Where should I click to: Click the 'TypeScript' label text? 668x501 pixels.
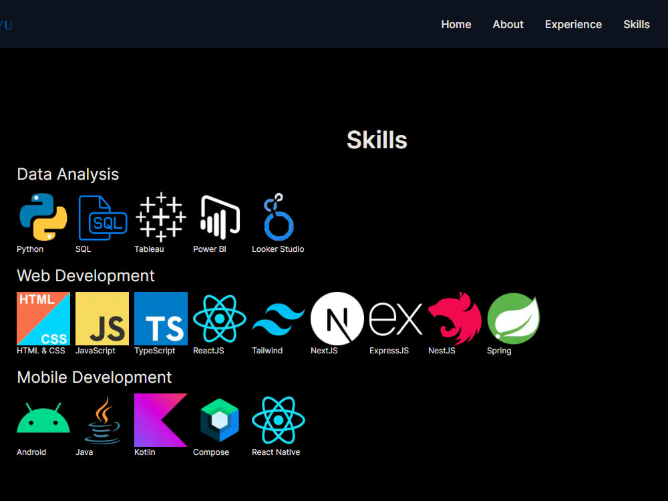click(155, 351)
